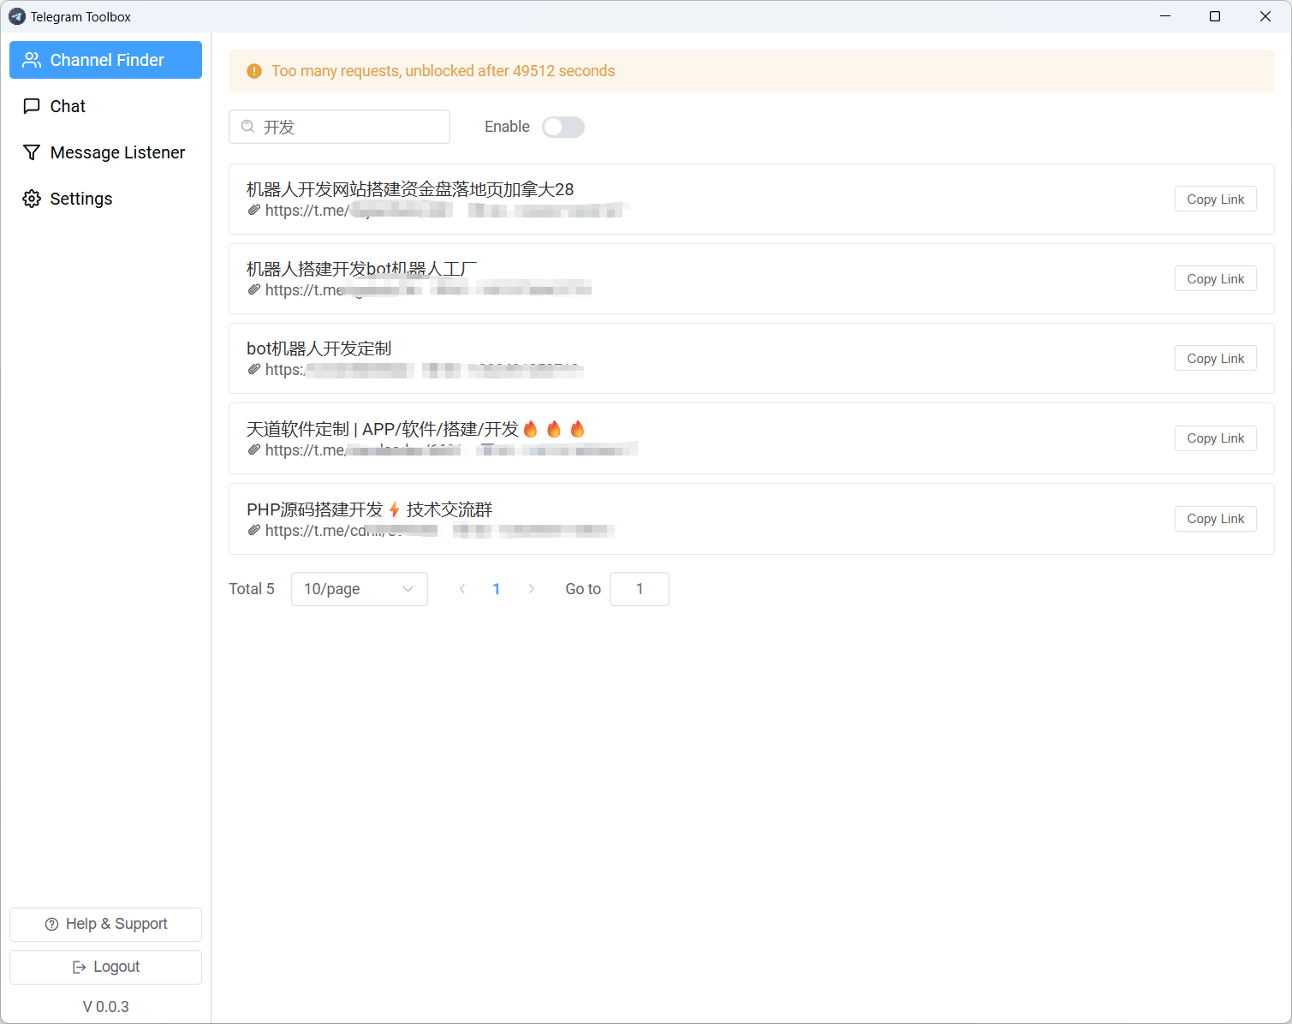This screenshot has width=1292, height=1024.
Task: Focus the channel search field containing 开发
Action: point(339,127)
